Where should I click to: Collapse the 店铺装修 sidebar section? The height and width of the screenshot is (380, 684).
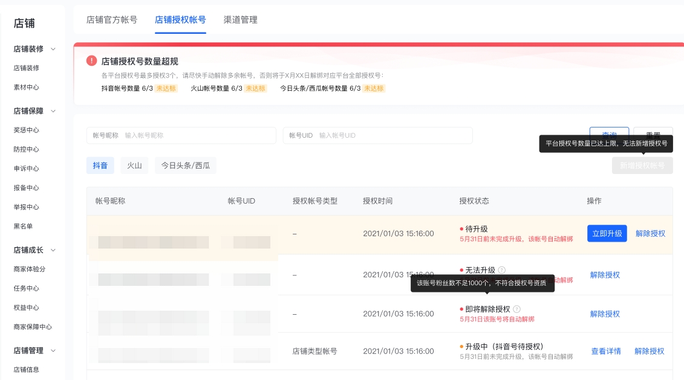tap(53, 49)
